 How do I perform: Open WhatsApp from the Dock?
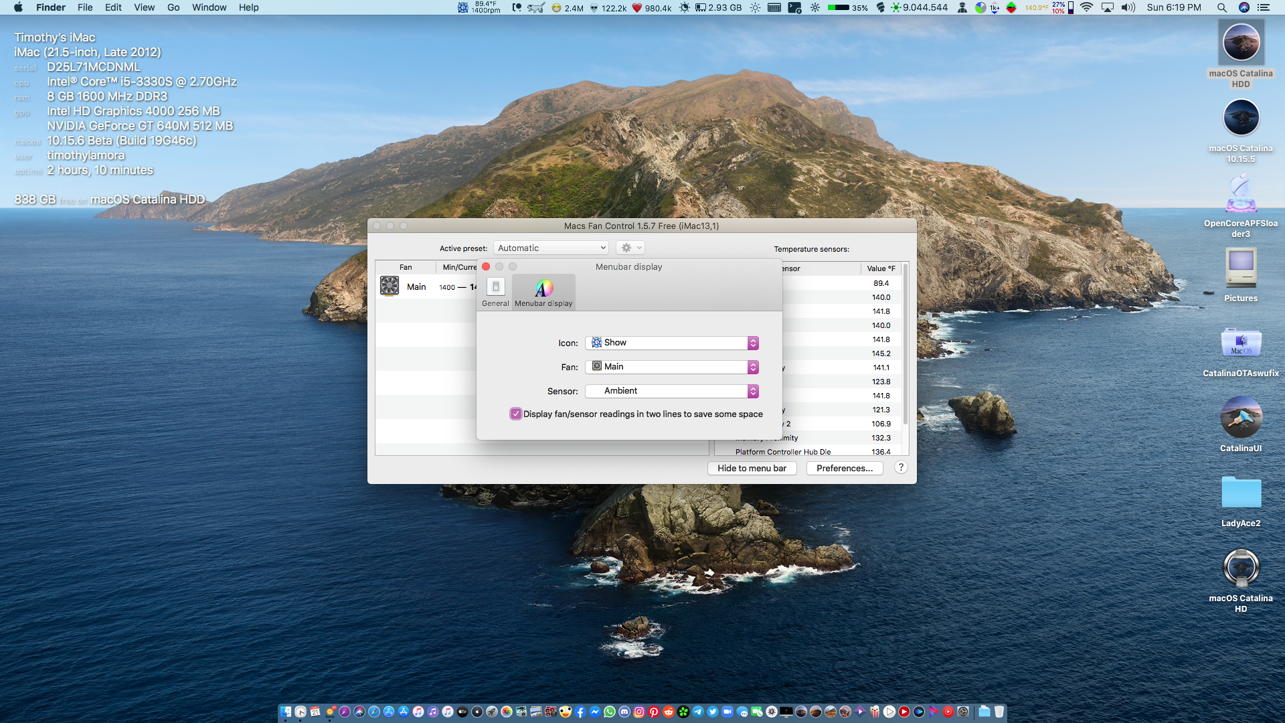[x=609, y=712]
